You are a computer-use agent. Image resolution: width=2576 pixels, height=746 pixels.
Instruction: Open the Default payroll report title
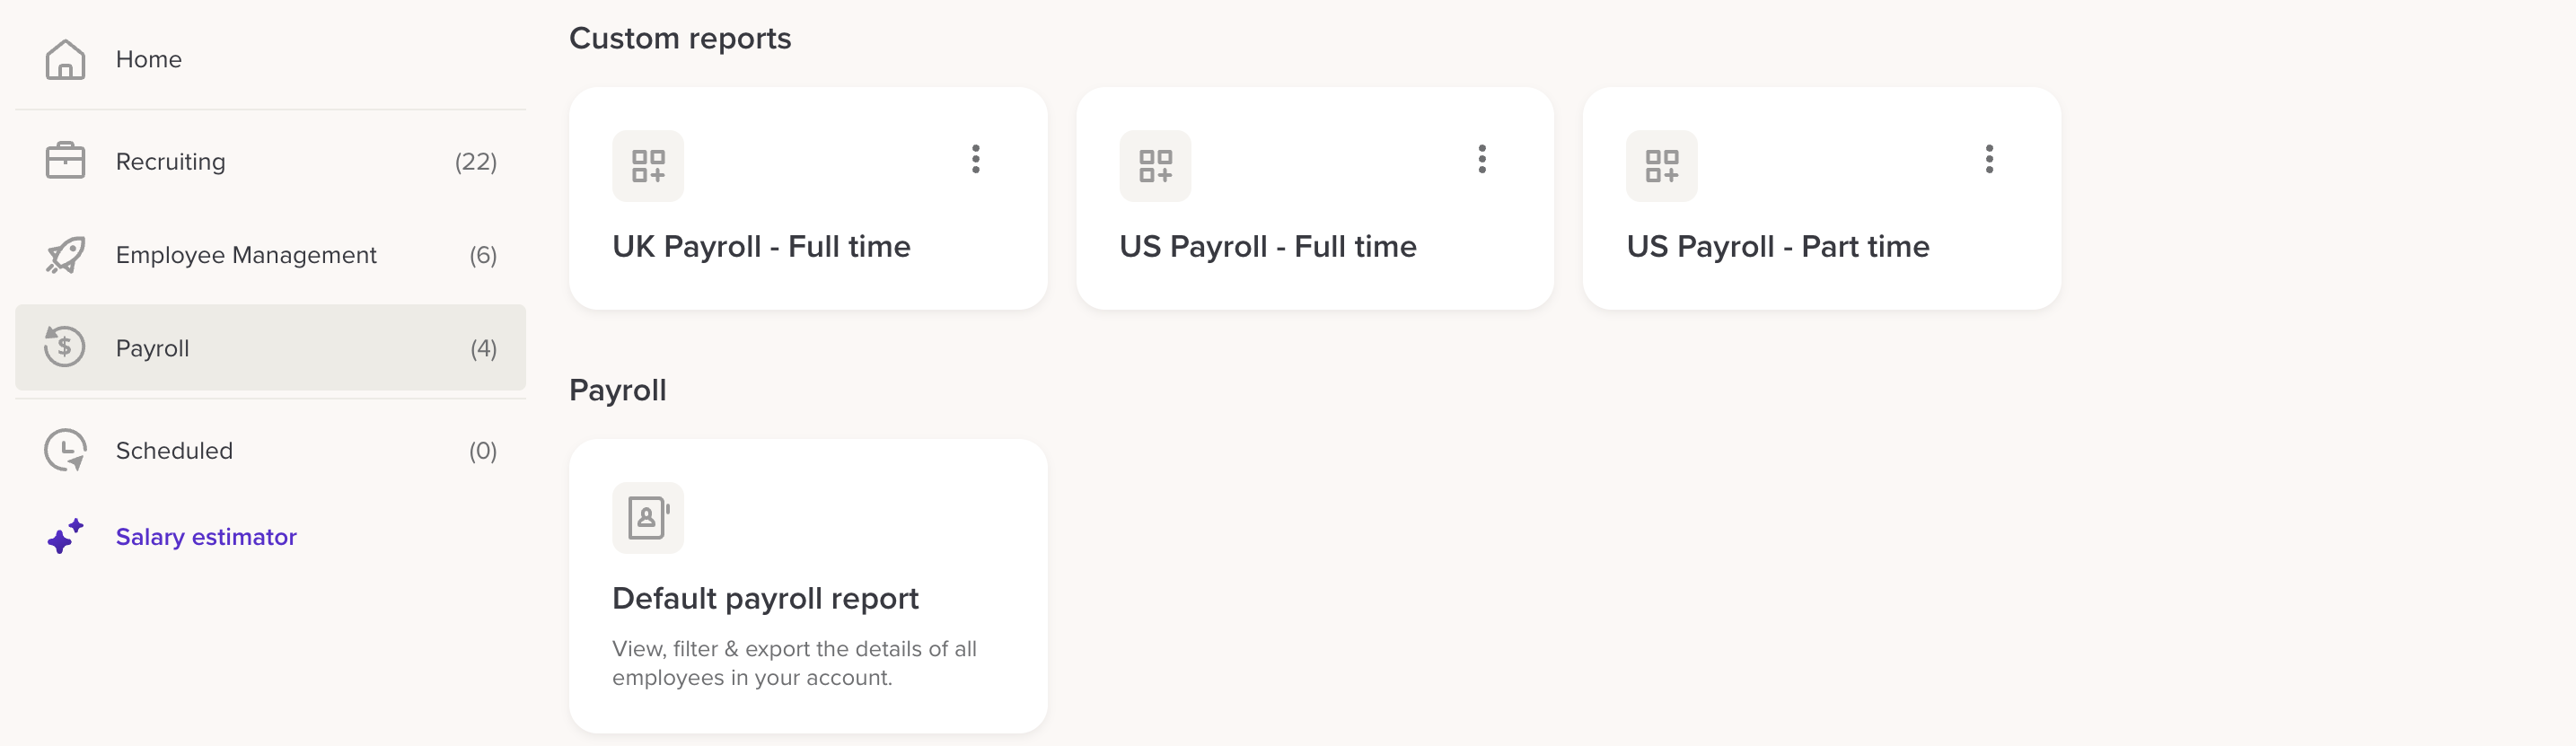pyautogui.click(x=765, y=598)
